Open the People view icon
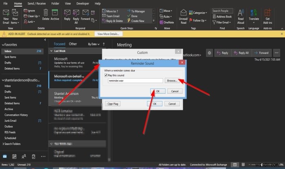Screen dimensions: 285x169 pos(24,156)
